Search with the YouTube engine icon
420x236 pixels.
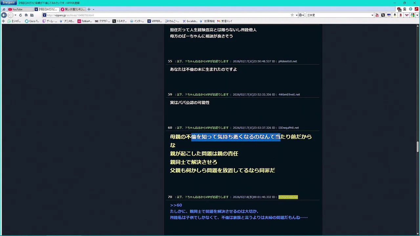click(x=377, y=15)
